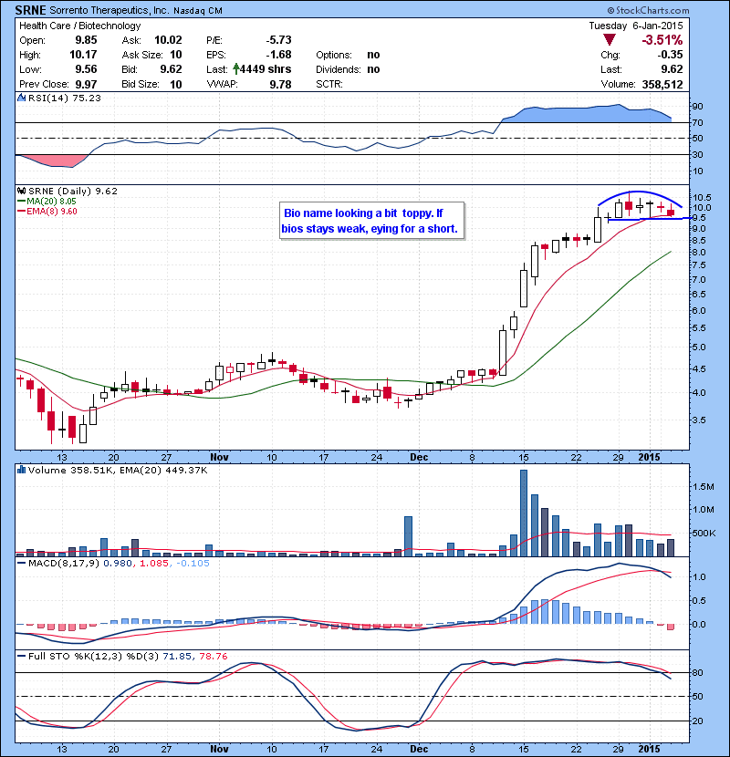Image resolution: width=730 pixels, height=757 pixels.
Task: Click the MACD(8,17,9) indicator label
Action: click(x=64, y=564)
